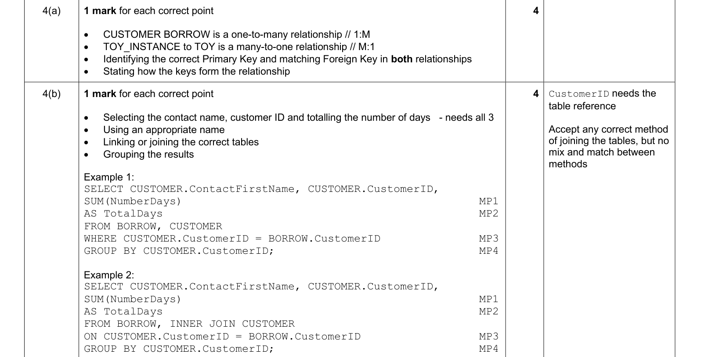Click the 'Using an appropriate name' bullet
Image resolution: width=712 pixels, height=357 pixels.
(164, 130)
